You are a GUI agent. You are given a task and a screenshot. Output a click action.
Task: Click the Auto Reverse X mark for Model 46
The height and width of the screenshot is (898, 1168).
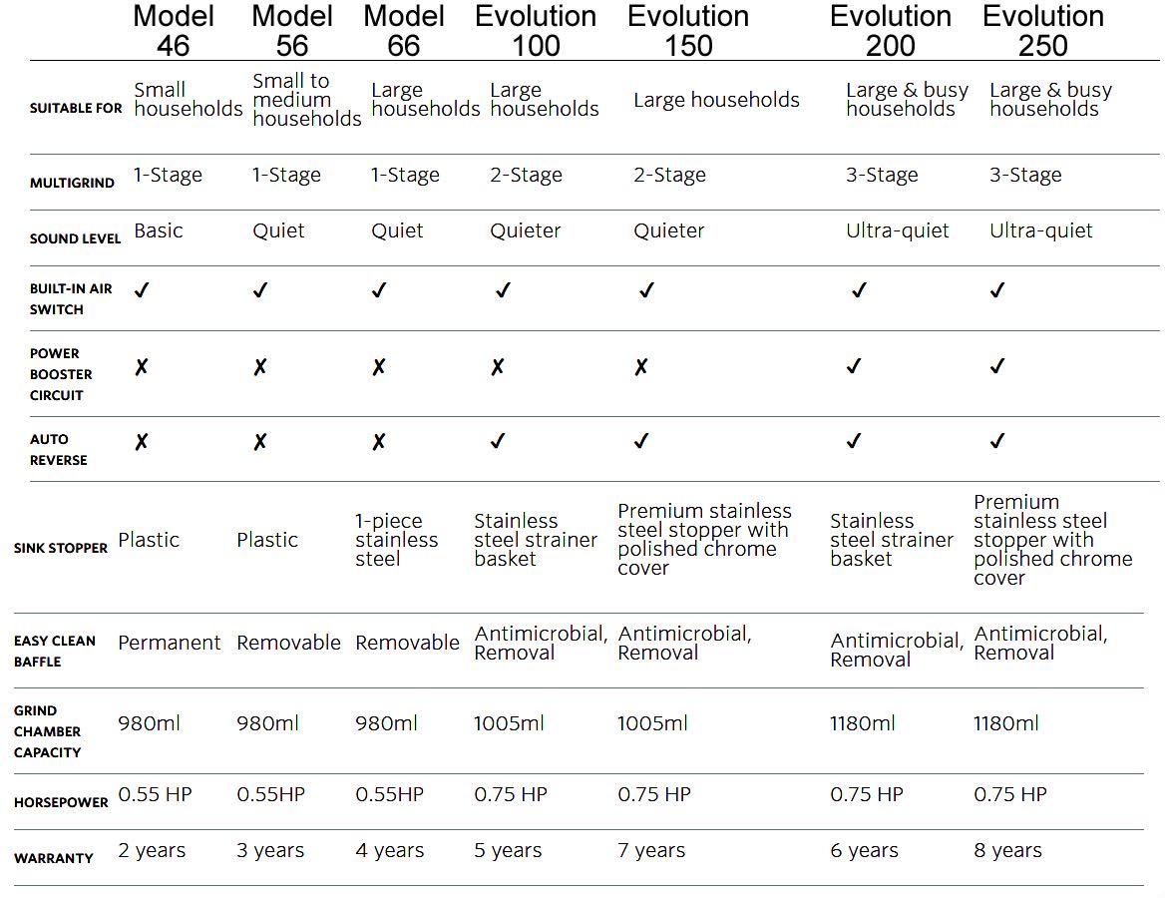click(142, 442)
